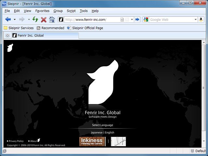The height and width of the screenshot is (156, 208).
Task: Click the Sleipnir app icon in title bar
Action: (x=4, y=4)
